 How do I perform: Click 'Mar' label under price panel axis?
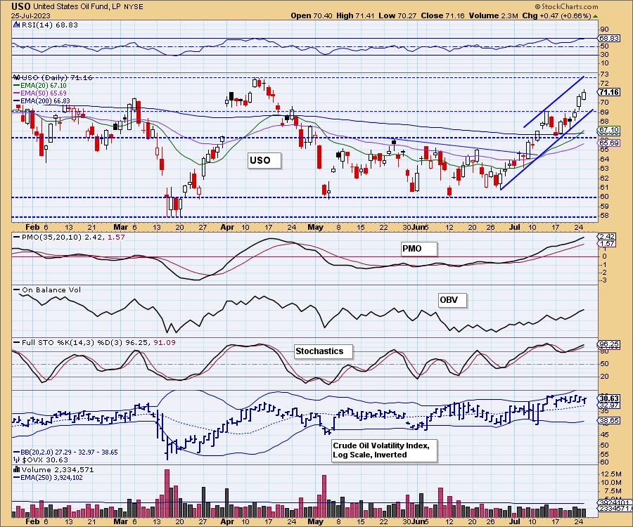pos(121,227)
